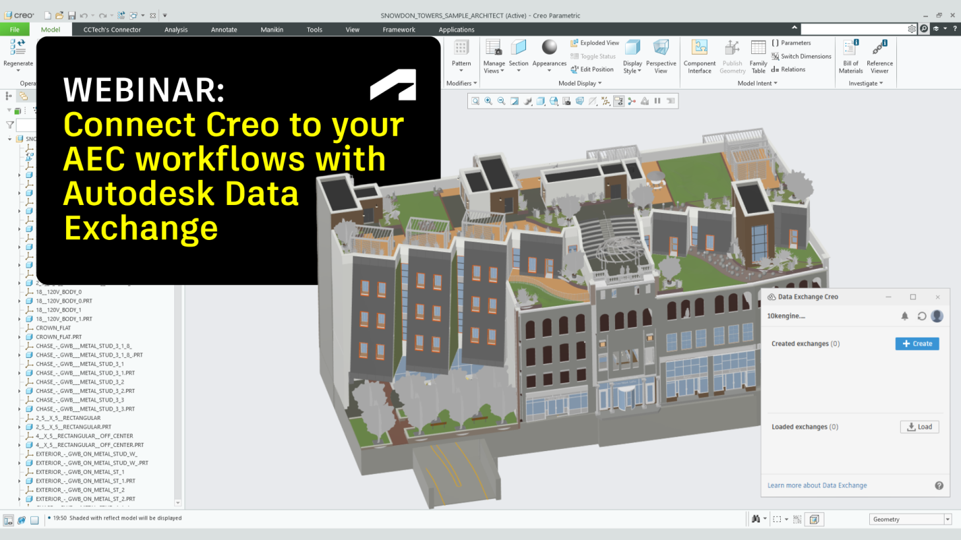
Task: Open Manage Views
Action: click(x=494, y=56)
